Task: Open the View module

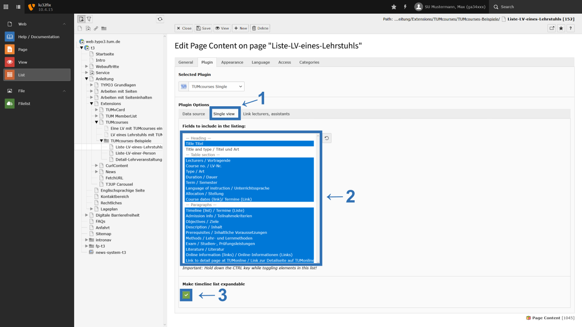Action: coord(36,62)
